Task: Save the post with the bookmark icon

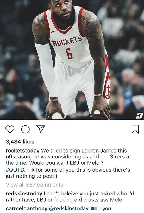Action: click(135, 129)
